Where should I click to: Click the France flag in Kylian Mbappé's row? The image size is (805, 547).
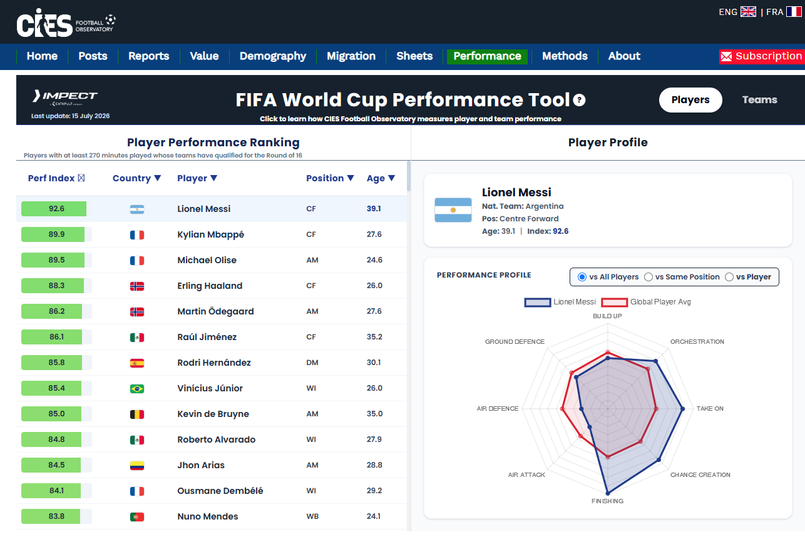pyautogui.click(x=136, y=234)
